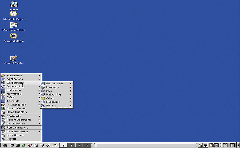
Task: Expand the Quick Browser entry
Action: (21, 123)
